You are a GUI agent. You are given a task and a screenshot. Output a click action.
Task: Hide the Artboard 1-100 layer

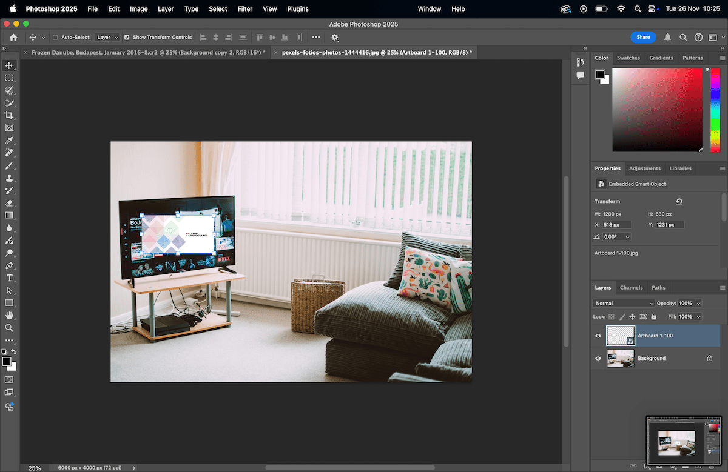tap(598, 336)
